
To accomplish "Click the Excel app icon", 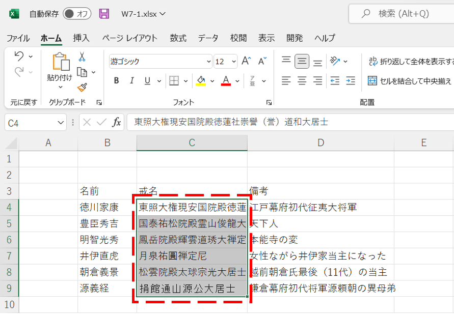I will [x=14, y=14].
